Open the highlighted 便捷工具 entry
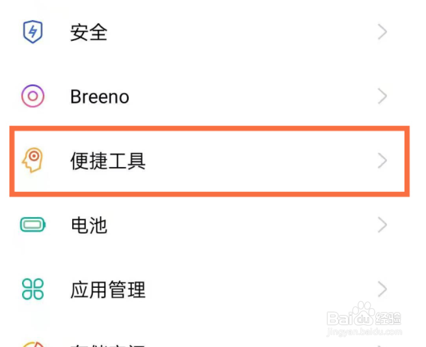This screenshot has width=426, height=347. tap(108, 161)
